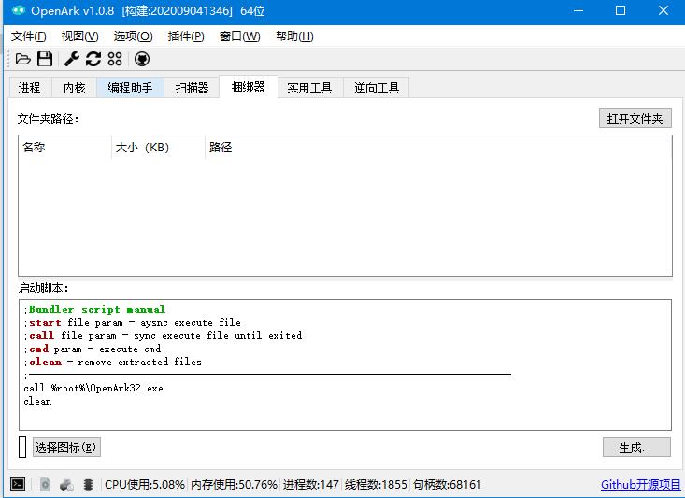Image resolution: width=685 pixels, height=498 pixels.
Task: Click the four-circles toolbar icon
Action: [x=115, y=59]
